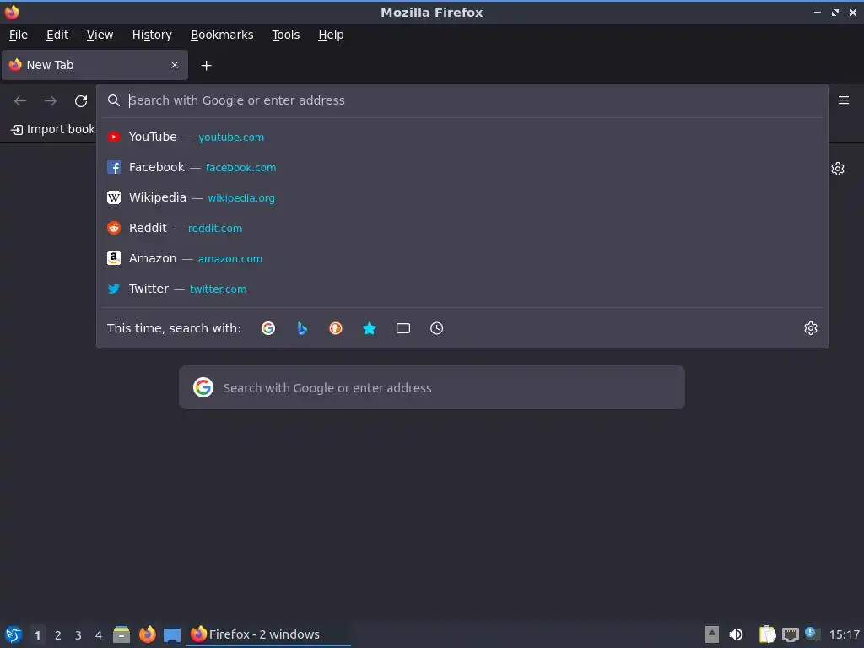Screen dimensions: 864x648
Task: Click the notification tray icon
Action: pyautogui.click(x=813, y=634)
